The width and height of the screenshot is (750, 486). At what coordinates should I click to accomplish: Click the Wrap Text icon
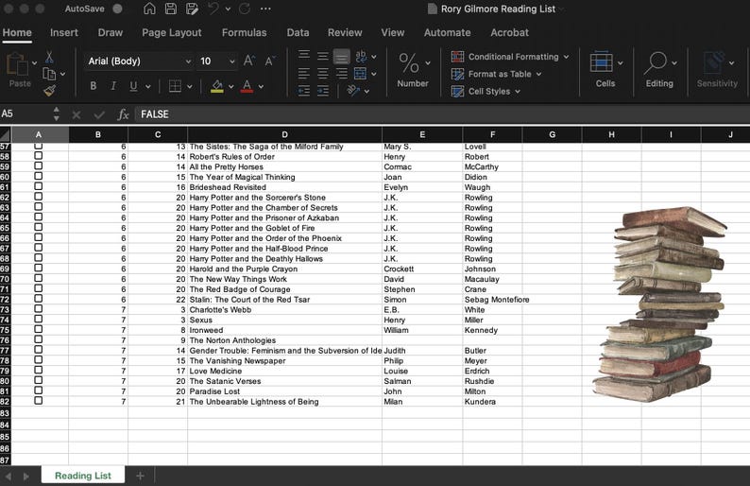(361, 57)
